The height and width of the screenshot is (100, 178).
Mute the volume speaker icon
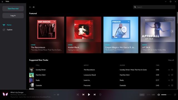point(159,95)
